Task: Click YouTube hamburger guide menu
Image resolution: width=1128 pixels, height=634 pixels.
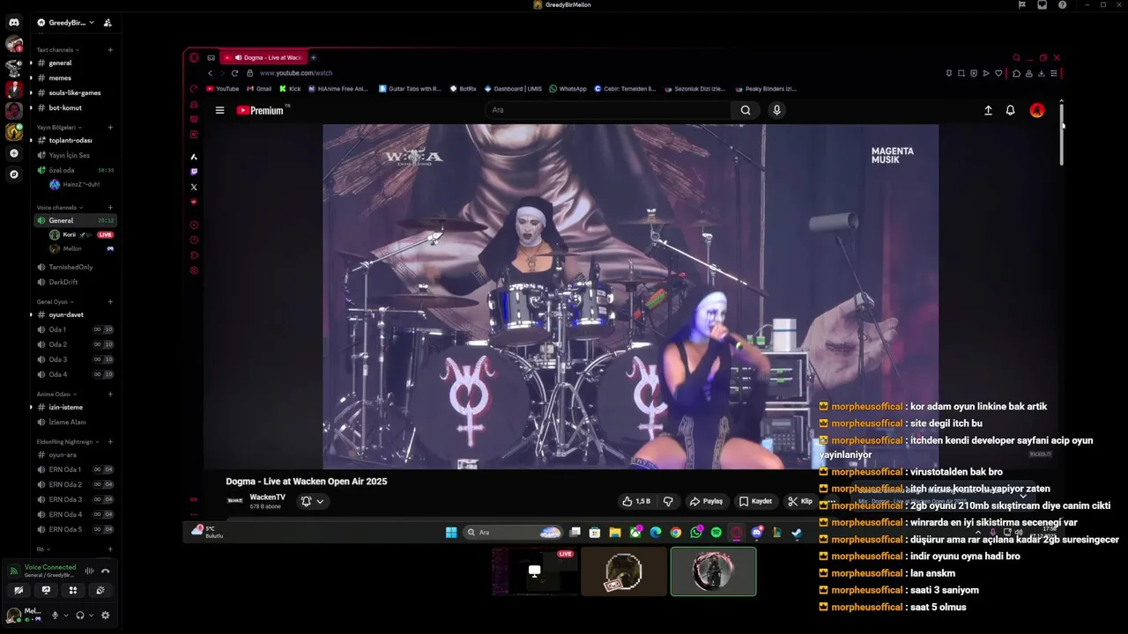Action: [219, 110]
